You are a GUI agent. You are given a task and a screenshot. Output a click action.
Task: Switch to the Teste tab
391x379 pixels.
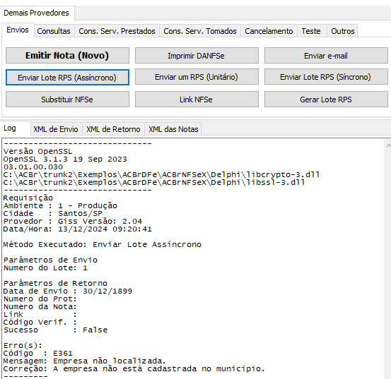(x=311, y=31)
